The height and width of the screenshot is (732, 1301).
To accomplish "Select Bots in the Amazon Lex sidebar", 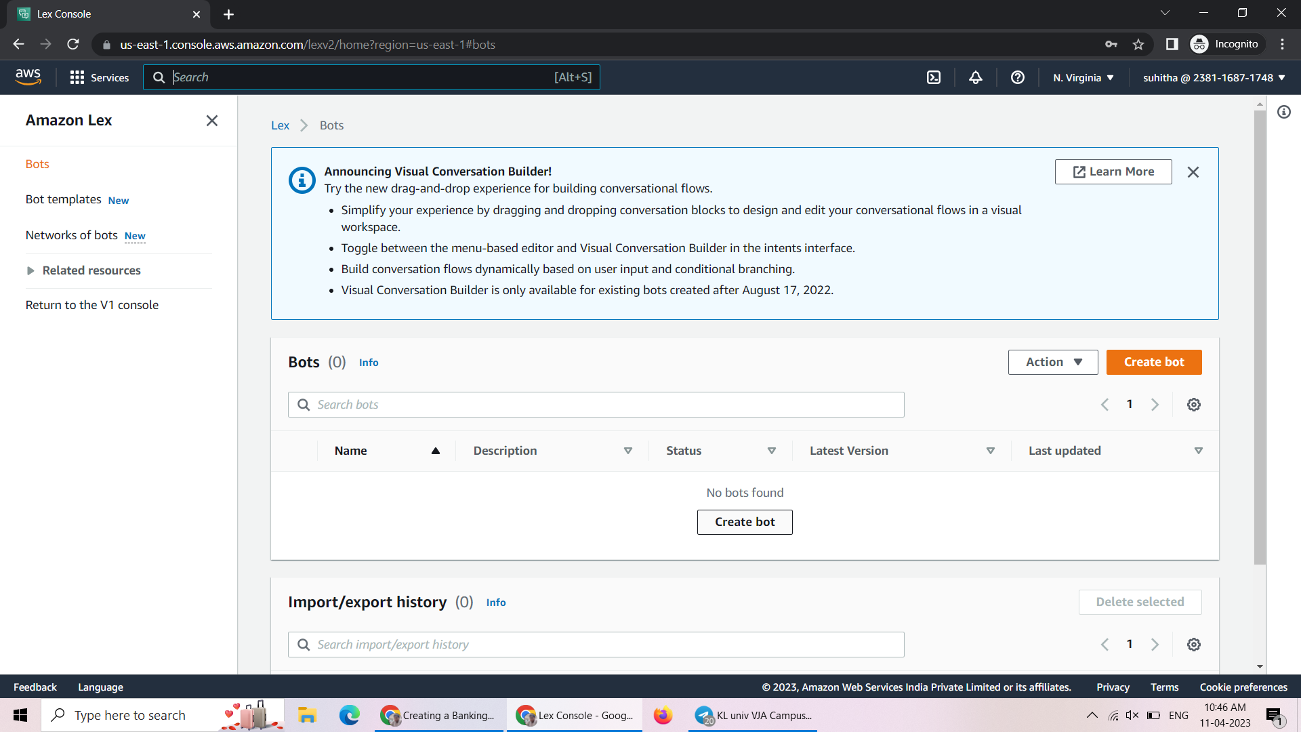I will pyautogui.click(x=37, y=163).
